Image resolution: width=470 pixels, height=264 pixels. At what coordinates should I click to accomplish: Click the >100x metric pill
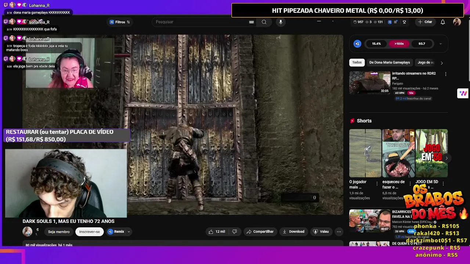click(x=399, y=44)
